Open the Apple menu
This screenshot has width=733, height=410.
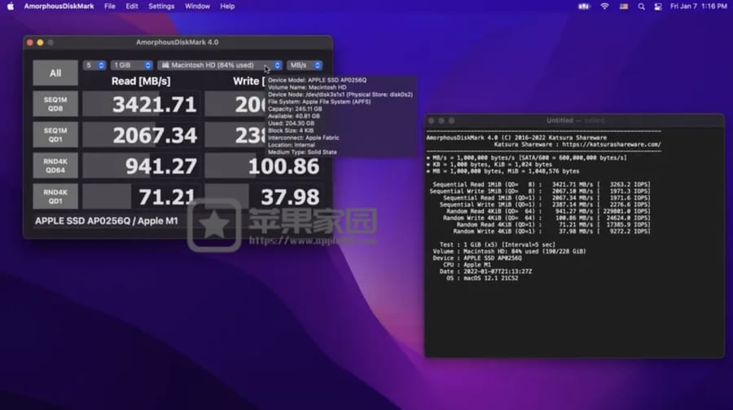(x=11, y=6)
